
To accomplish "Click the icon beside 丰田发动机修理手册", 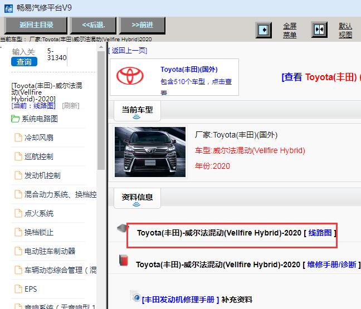I will coord(136,297).
